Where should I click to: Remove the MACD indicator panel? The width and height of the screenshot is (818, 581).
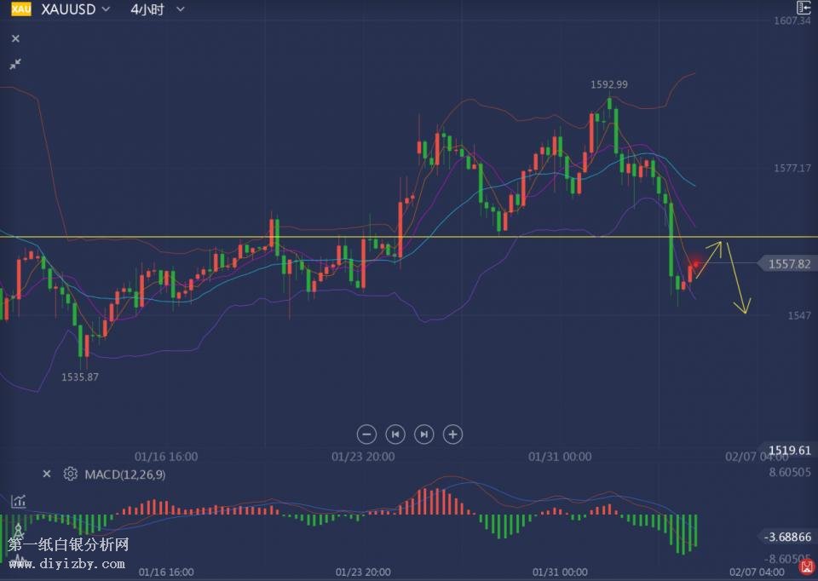[47, 474]
